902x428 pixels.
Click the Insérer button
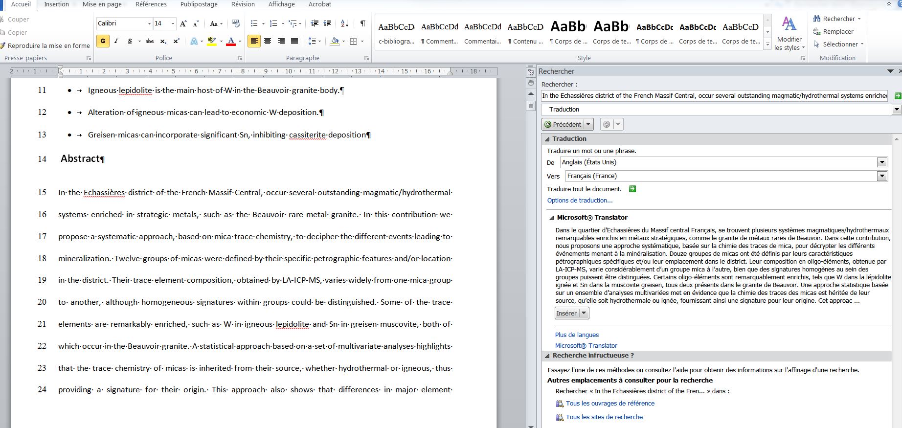click(567, 313)
